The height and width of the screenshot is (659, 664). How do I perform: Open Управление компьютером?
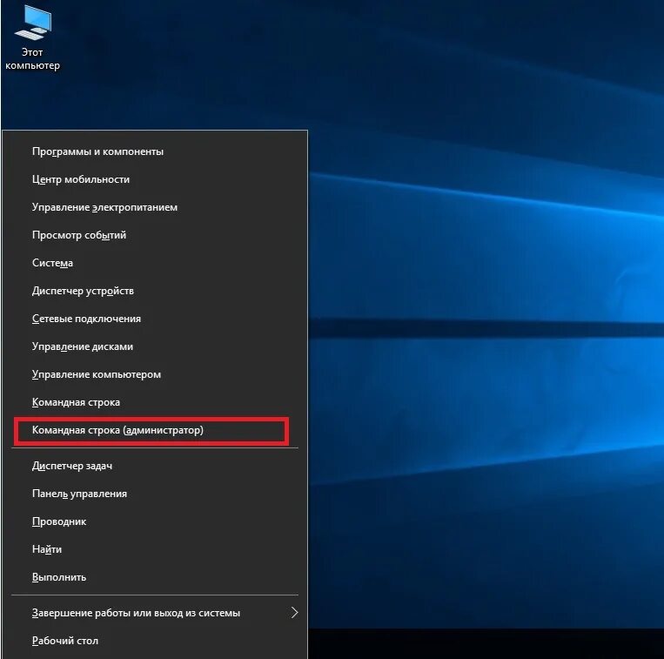(155, 375)
